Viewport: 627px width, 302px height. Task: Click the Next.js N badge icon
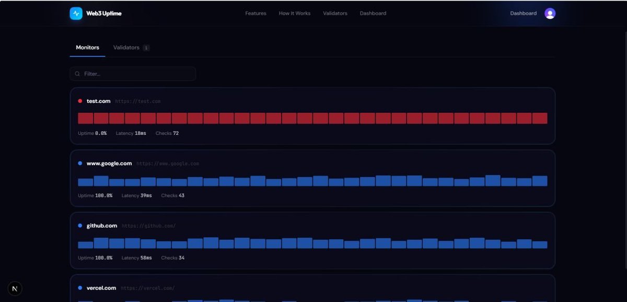pos(15,288)
